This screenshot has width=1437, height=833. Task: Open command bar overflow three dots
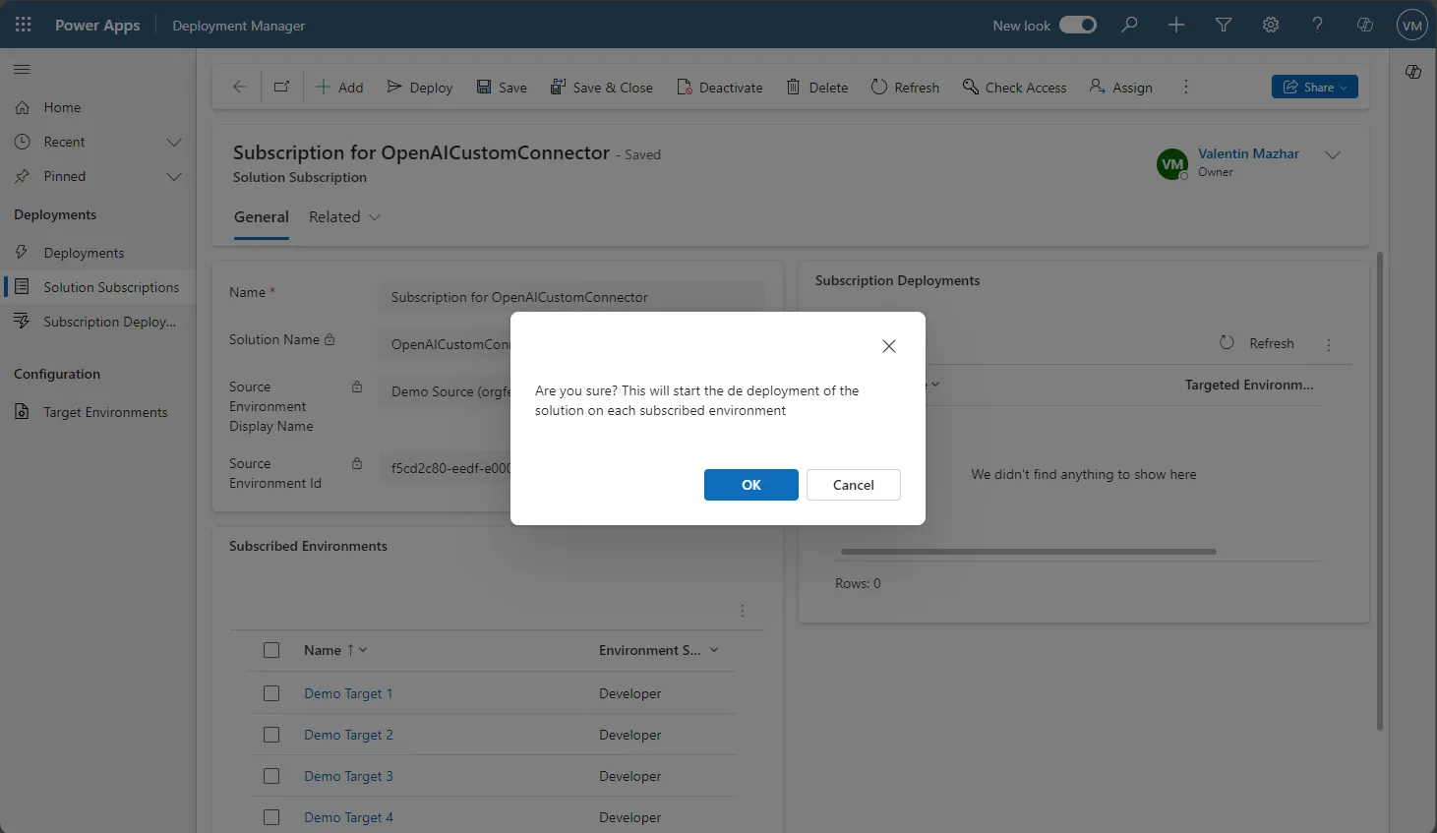(1185, 87)
